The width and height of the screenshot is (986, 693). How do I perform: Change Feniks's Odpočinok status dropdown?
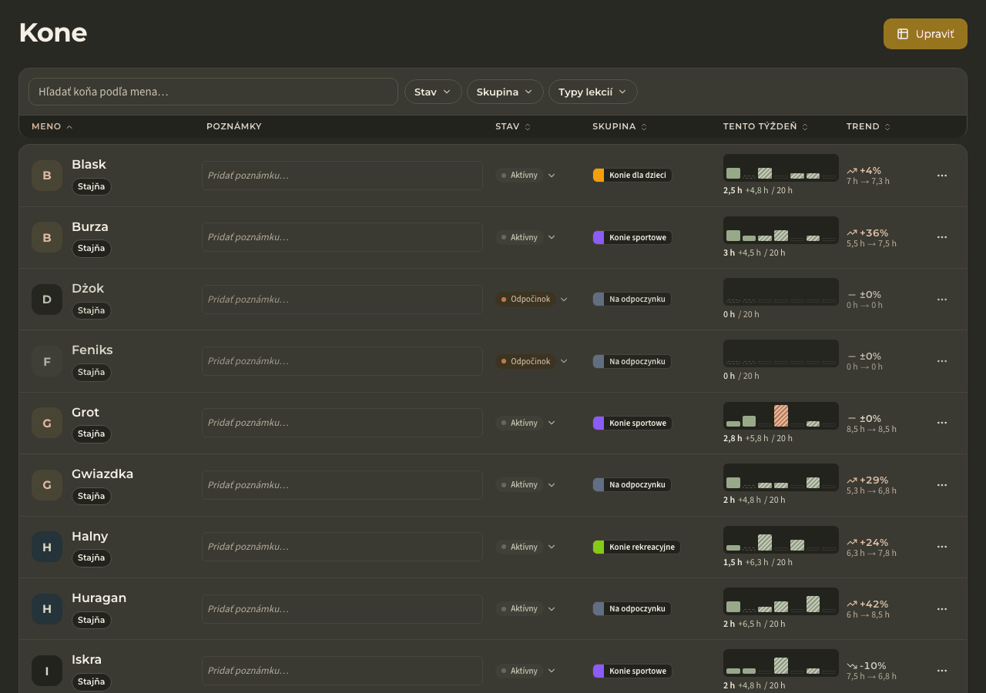click(532, 361)
